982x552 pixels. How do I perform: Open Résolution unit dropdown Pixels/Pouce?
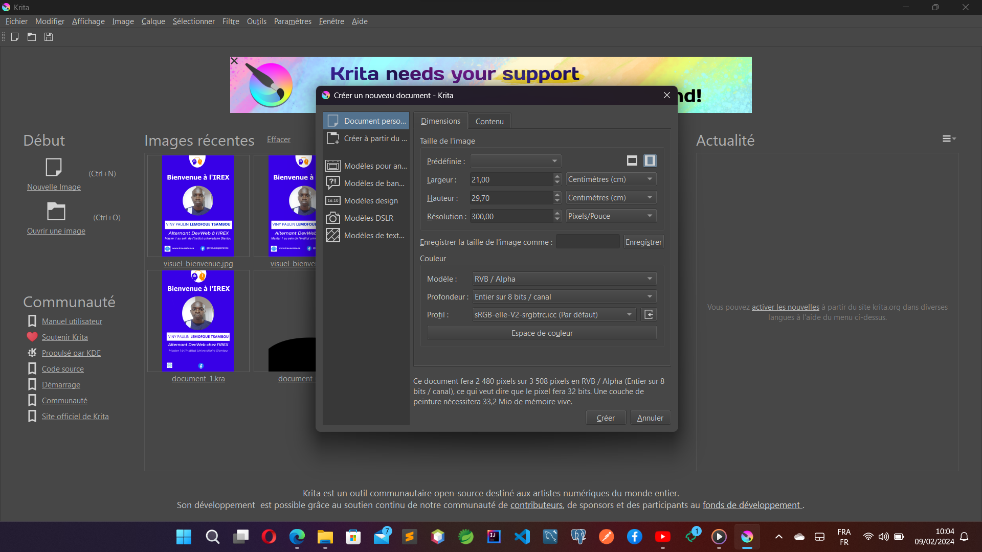click(611, 216)
